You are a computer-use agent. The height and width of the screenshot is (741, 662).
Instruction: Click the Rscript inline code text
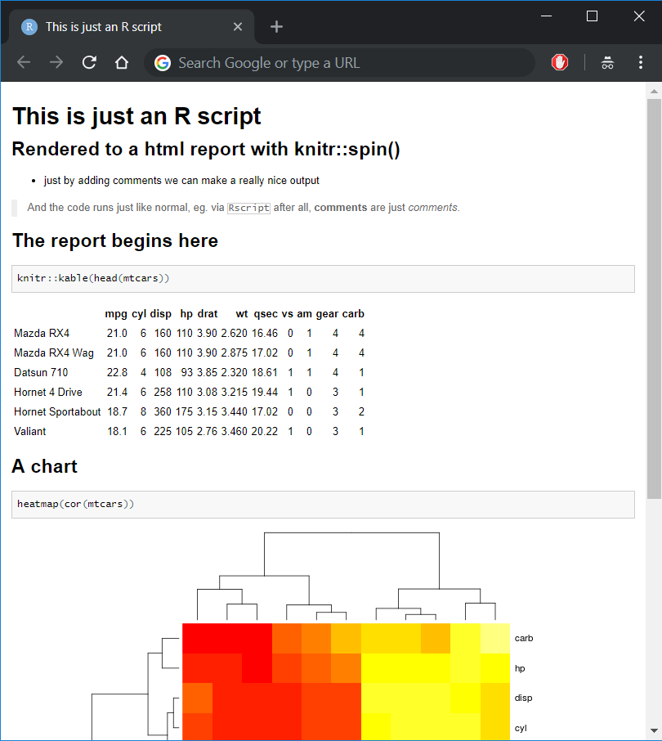click(x=248, y=208)
